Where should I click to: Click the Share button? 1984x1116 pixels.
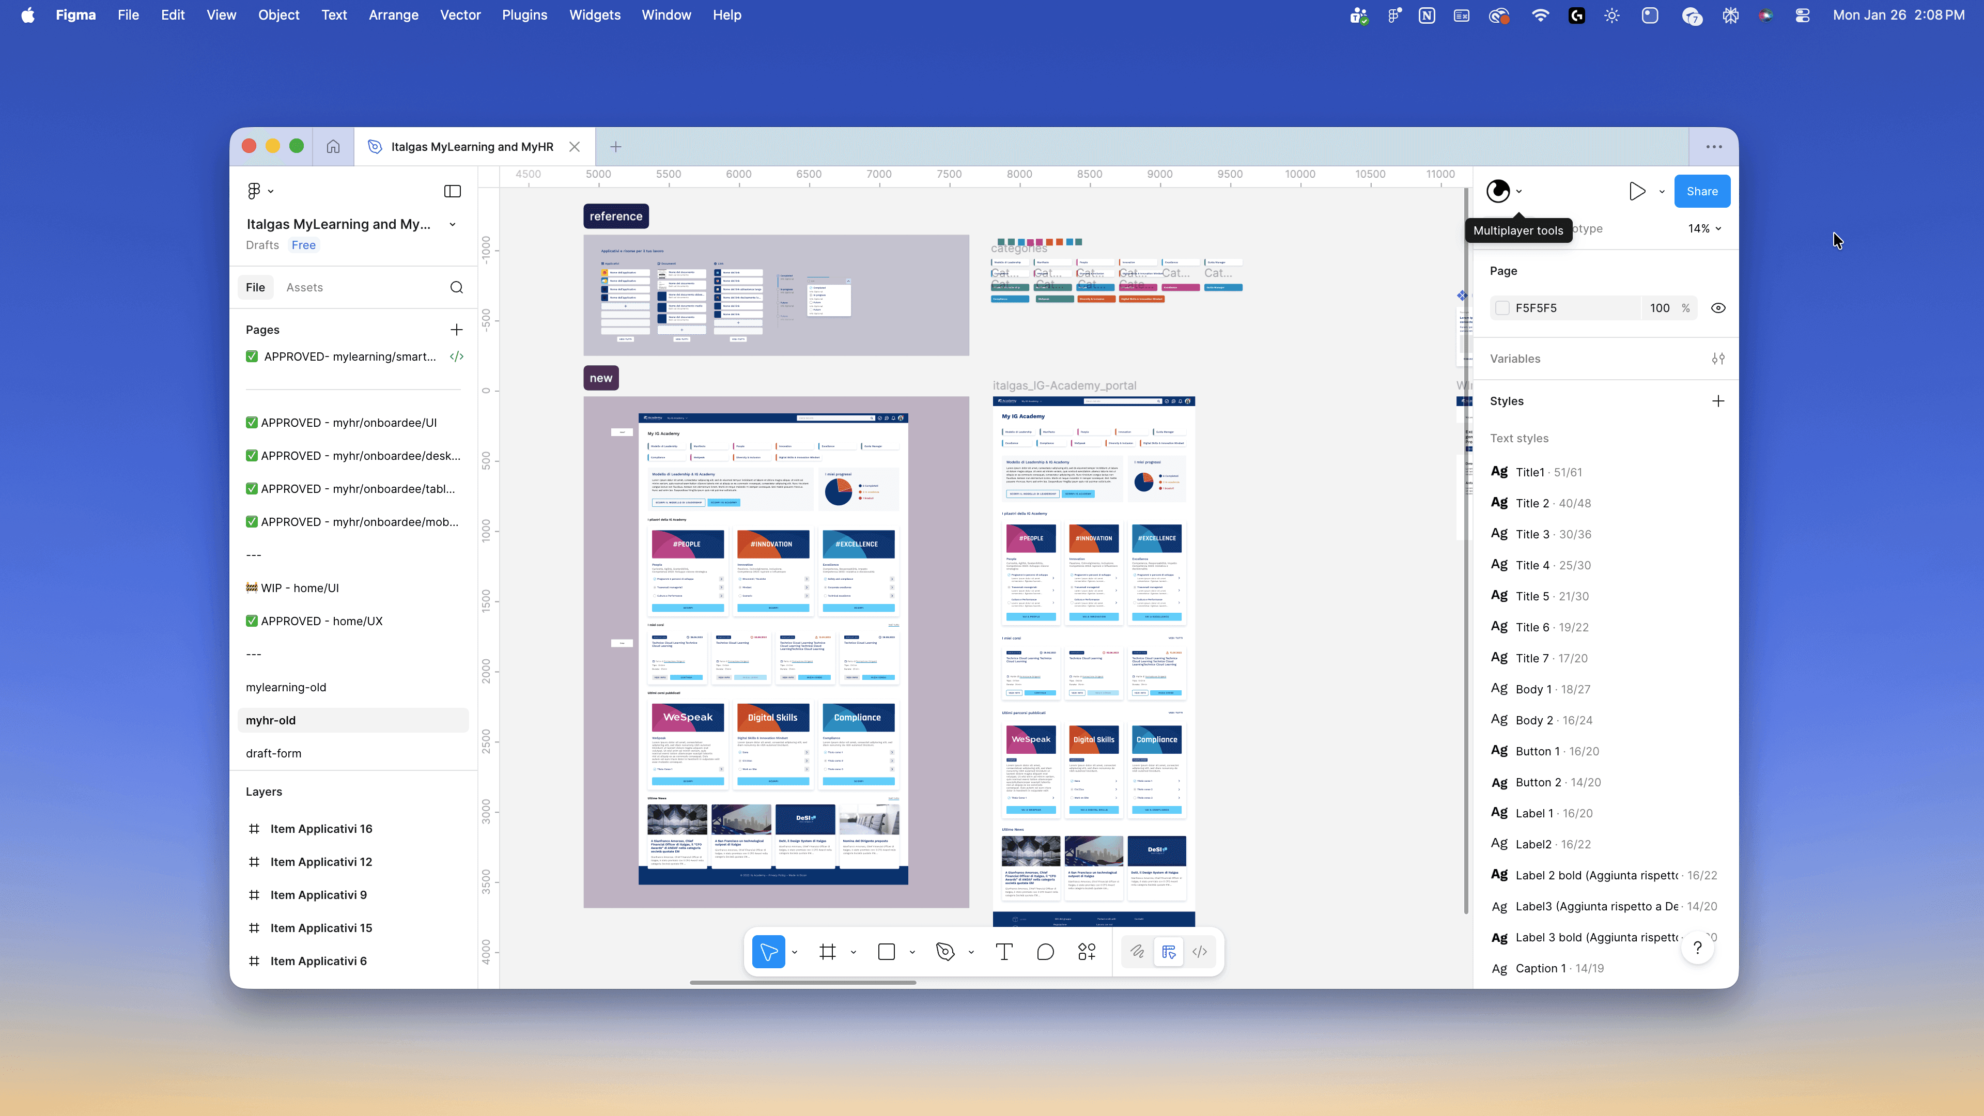(1702, 191)
